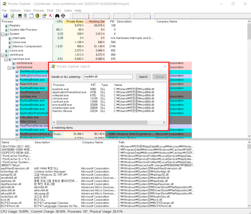Screen dimensions: 251x214
Task: Click the Refresh Now toolbar icon
Action: coord(12,16)
